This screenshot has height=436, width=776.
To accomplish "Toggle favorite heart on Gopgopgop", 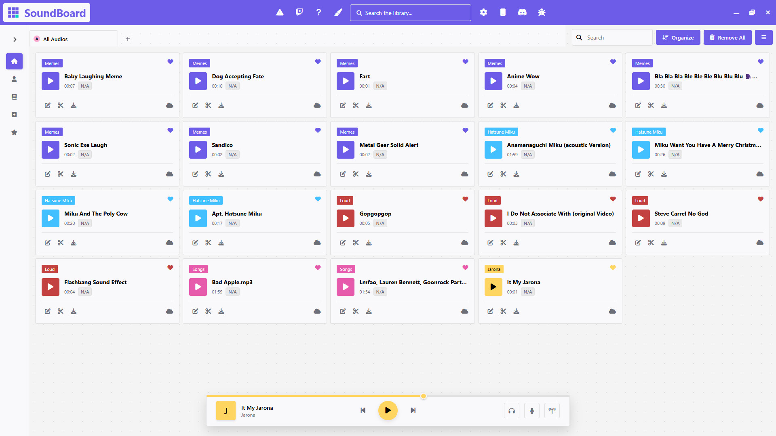I will point(465,199).
